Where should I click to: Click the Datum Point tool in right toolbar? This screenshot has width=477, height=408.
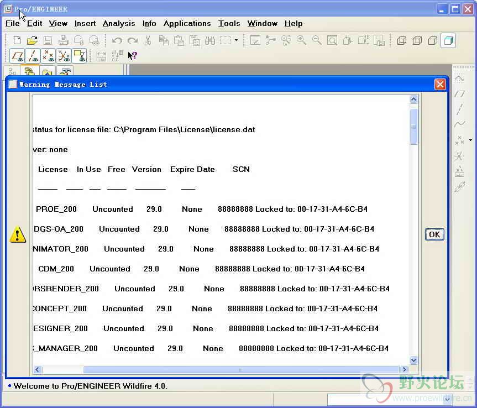459,140
